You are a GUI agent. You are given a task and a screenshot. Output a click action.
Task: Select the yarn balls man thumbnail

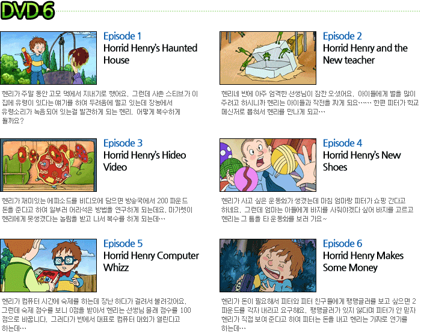pyautogui.click(x=268, y=165)
